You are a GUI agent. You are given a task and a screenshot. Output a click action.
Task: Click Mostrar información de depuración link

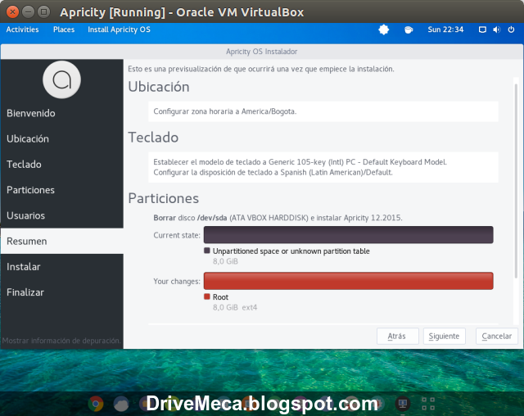point(61,341)
